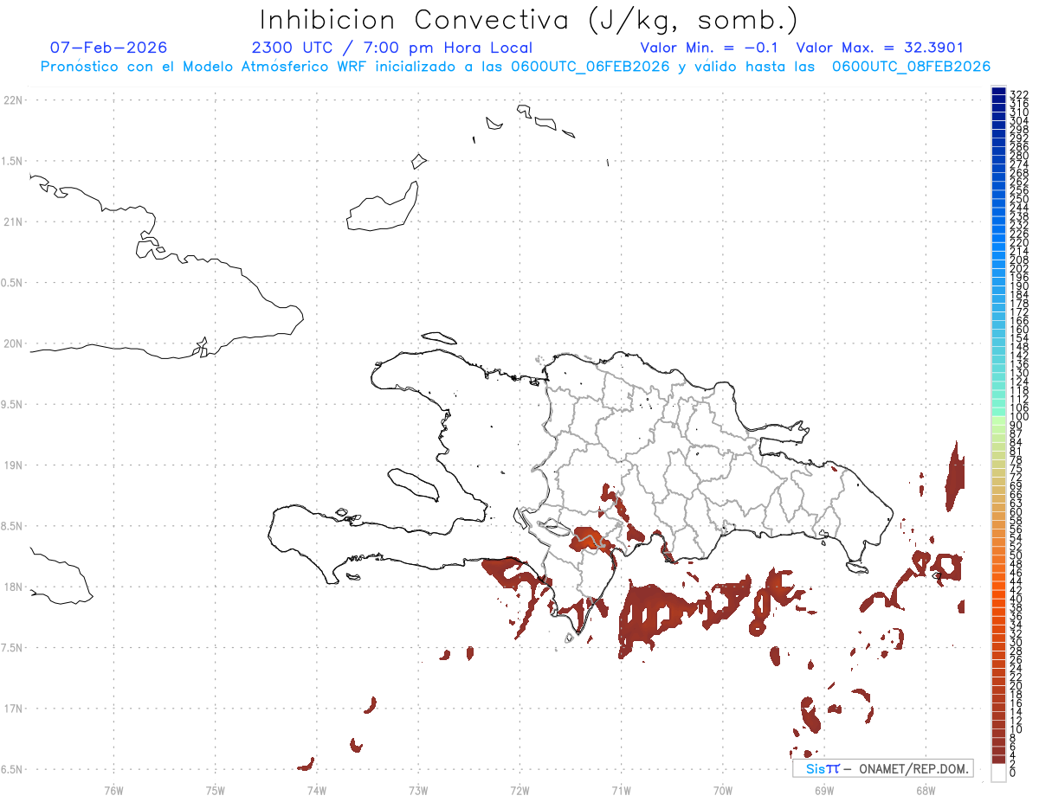Image resolution: width=1039 pixels, height=802 pixels.
Task: Click the "74W" longitude label
Action: (317, 791)
